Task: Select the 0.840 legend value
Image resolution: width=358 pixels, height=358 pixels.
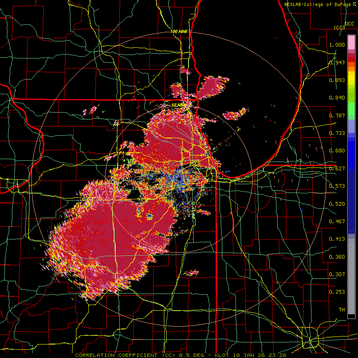Action: (337, 98)
